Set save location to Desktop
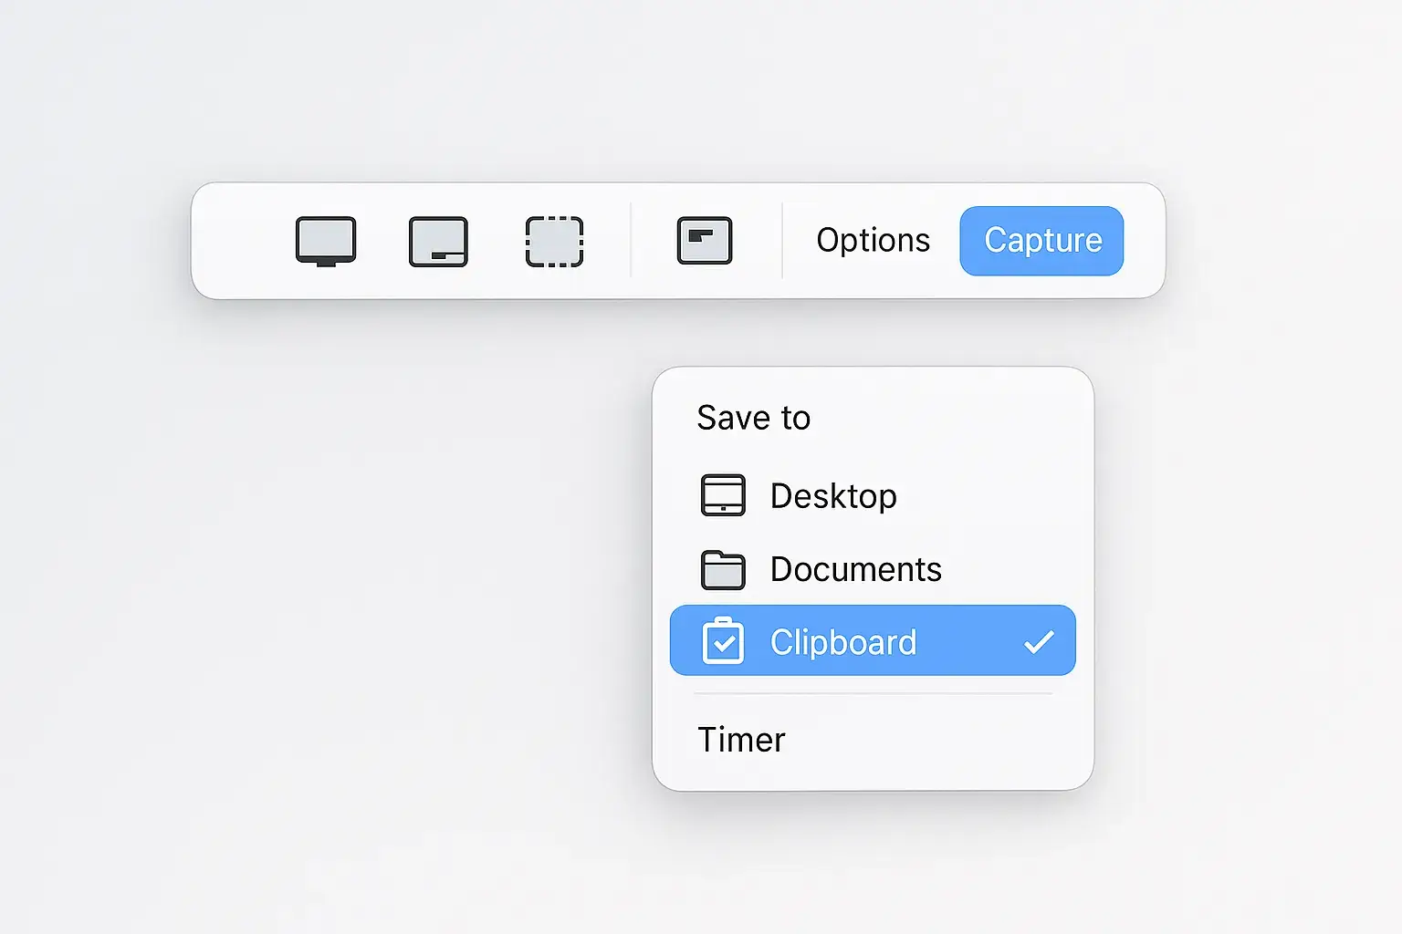The height and width of the screenshot is (934, 1402). click(833, 496)
